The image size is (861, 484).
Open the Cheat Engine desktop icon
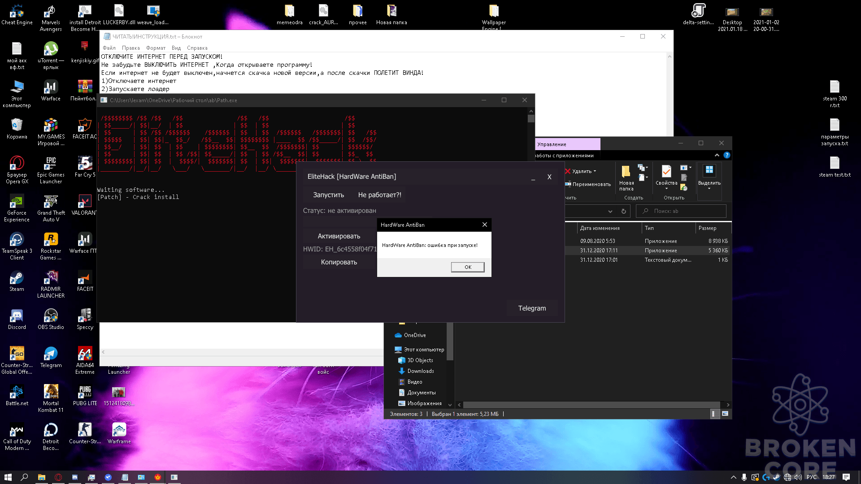[17, 15]
